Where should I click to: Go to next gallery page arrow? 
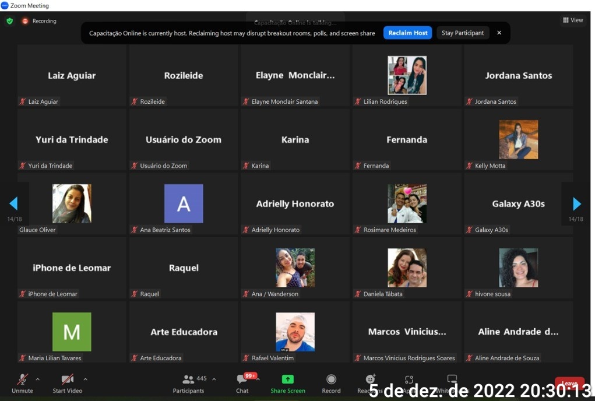click(576, 203)
